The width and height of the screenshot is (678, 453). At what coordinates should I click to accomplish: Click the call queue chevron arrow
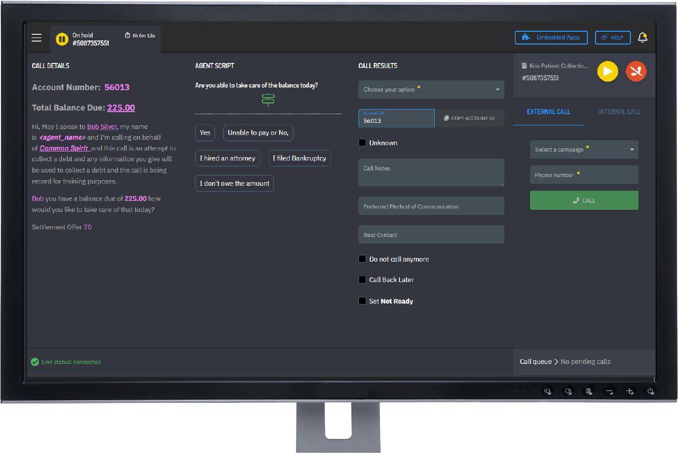pos(556,362)
